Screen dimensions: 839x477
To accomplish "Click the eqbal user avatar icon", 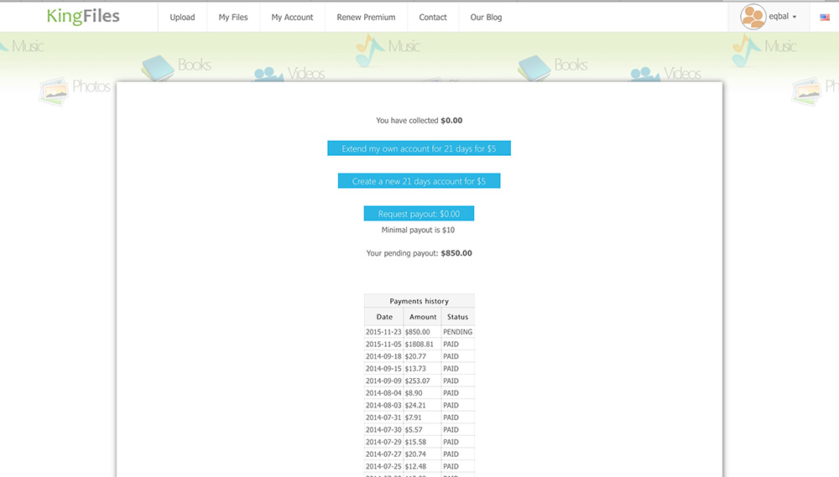I will click(753, 17).
